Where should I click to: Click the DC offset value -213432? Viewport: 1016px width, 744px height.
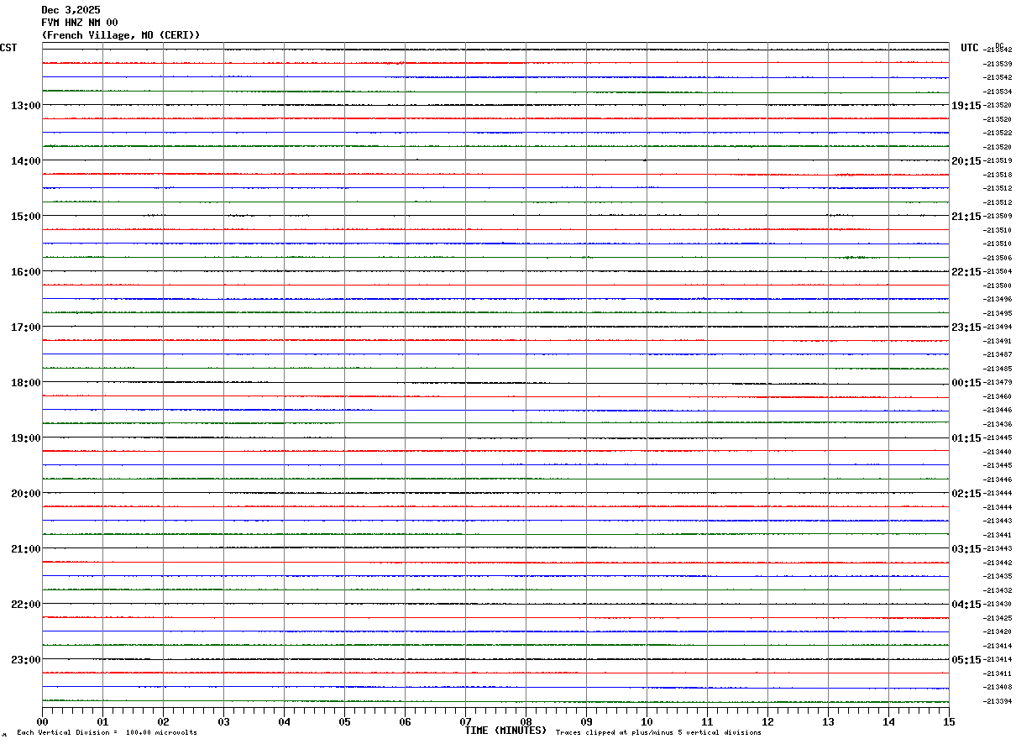pyautogui.click(x=998, y=590)
